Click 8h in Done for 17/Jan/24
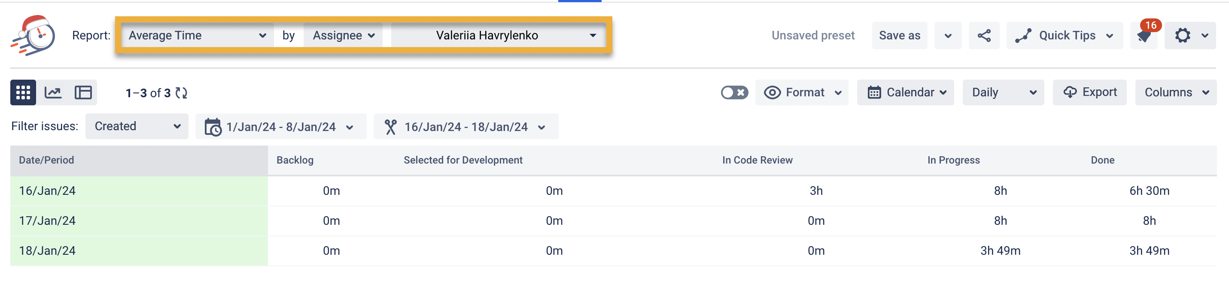The height and width of the screenshot is (286, 1229). click(x=1149, y=221)
